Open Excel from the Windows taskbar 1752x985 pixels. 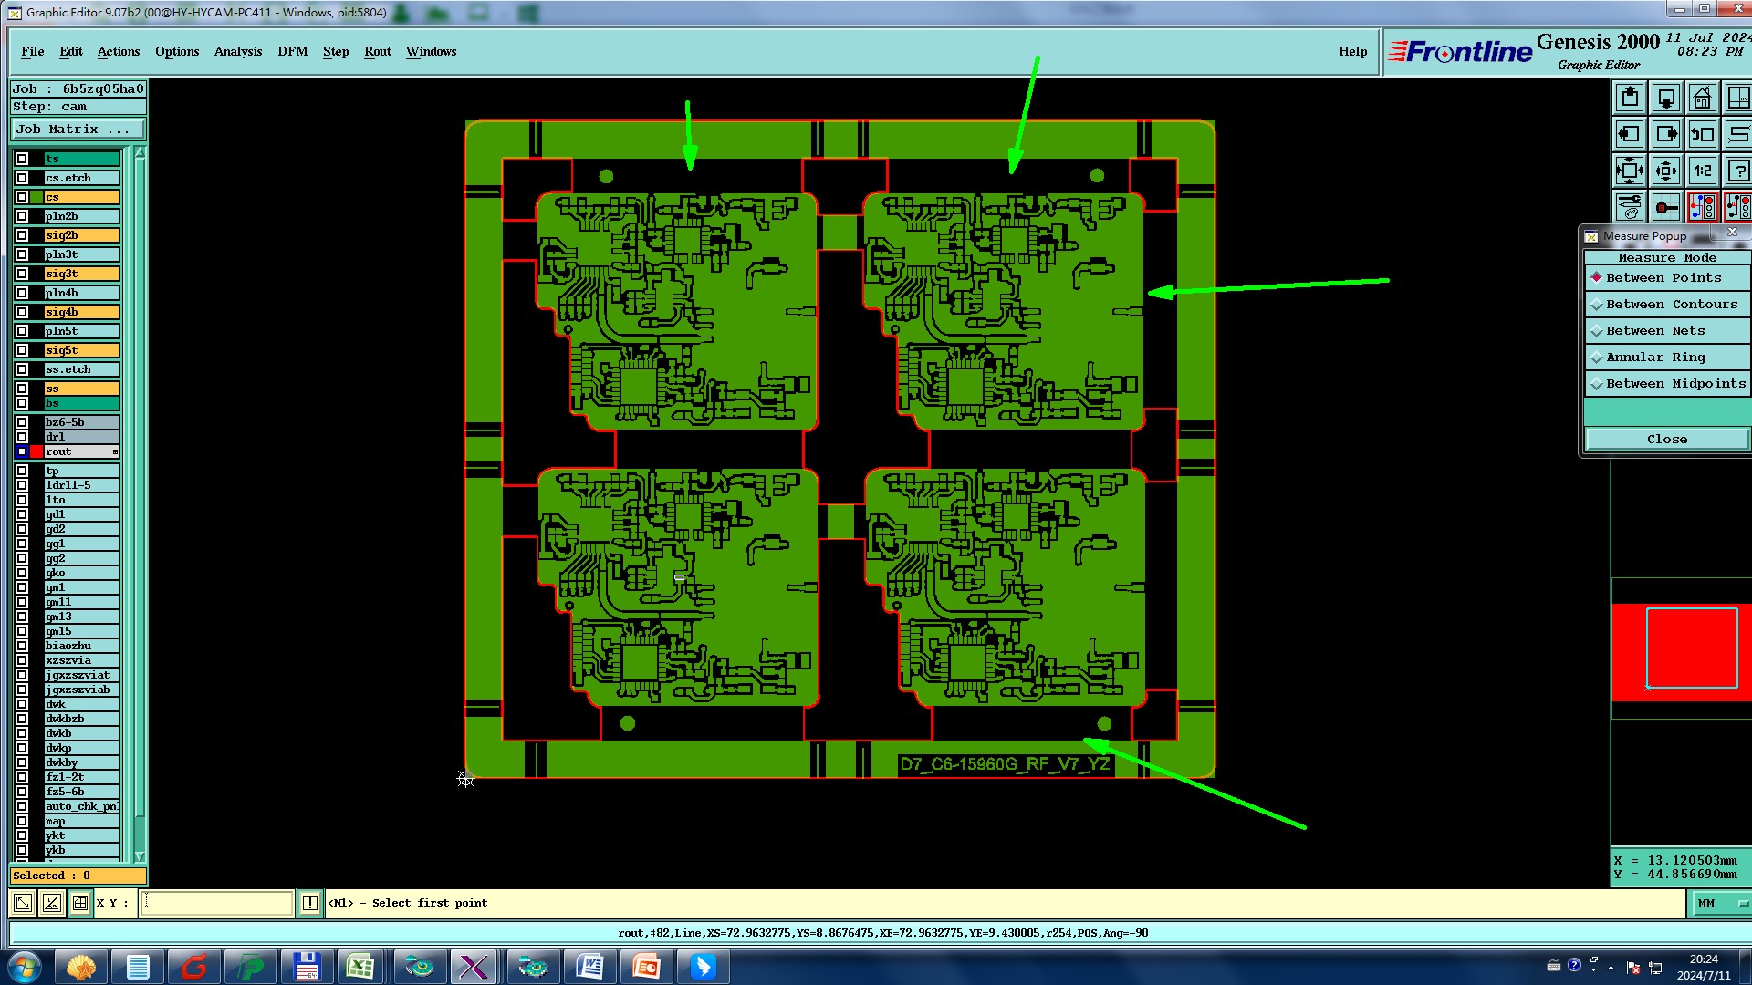(x=360, y=967)
